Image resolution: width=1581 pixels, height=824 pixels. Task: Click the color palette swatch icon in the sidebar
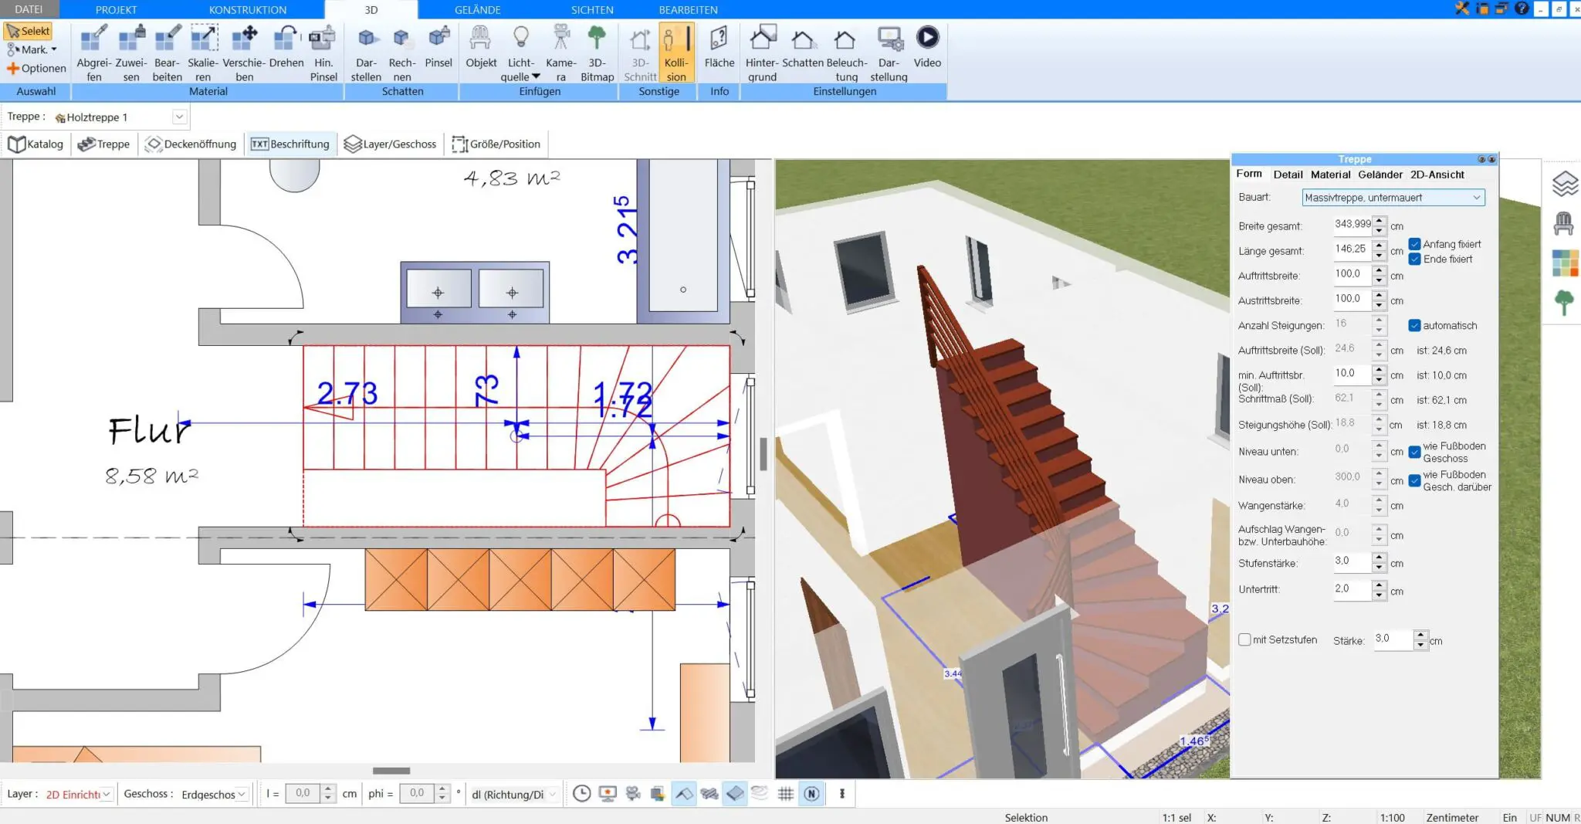(x=1564, y=263)
